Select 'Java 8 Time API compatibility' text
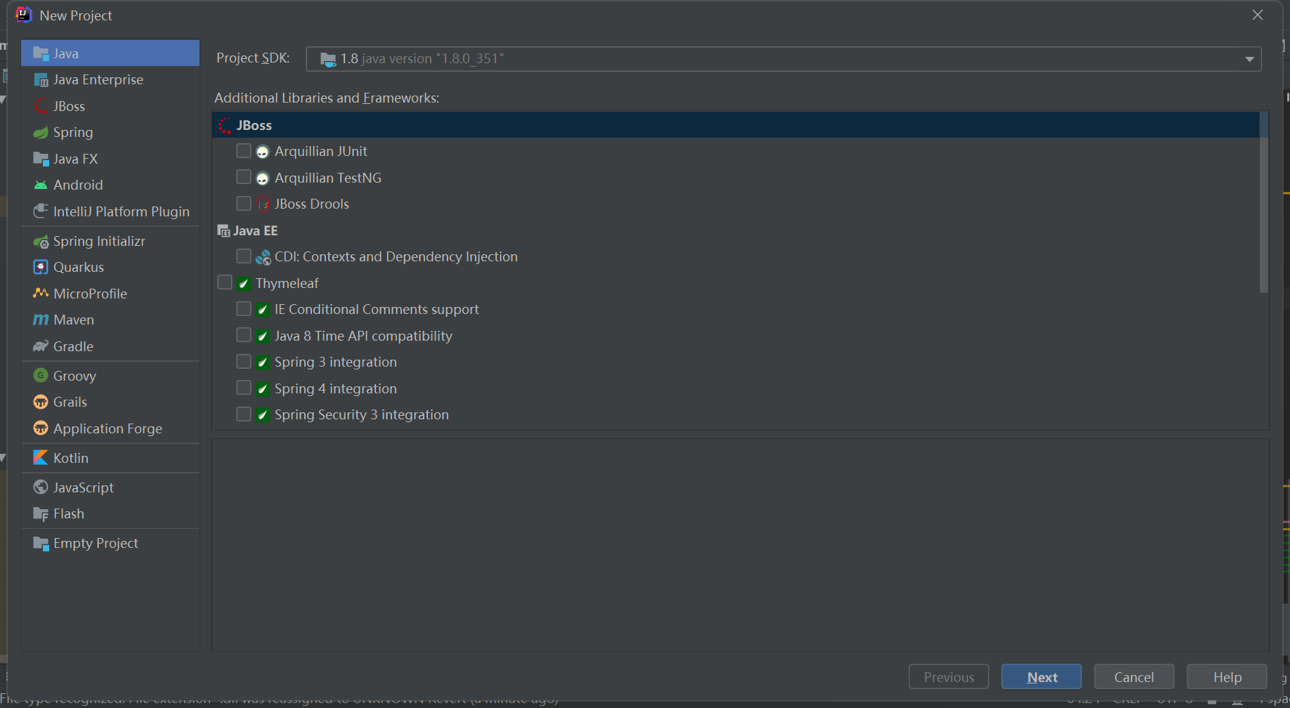Screen dimensions: 1290x708 363,336
